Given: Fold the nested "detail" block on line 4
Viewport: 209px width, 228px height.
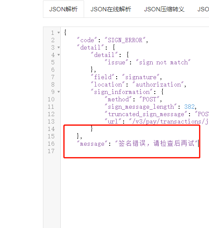Looking at the screenshot, I should pyautogui.click(x=59, y=55).
